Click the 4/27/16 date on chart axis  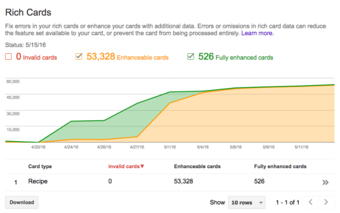pos(137,147)
